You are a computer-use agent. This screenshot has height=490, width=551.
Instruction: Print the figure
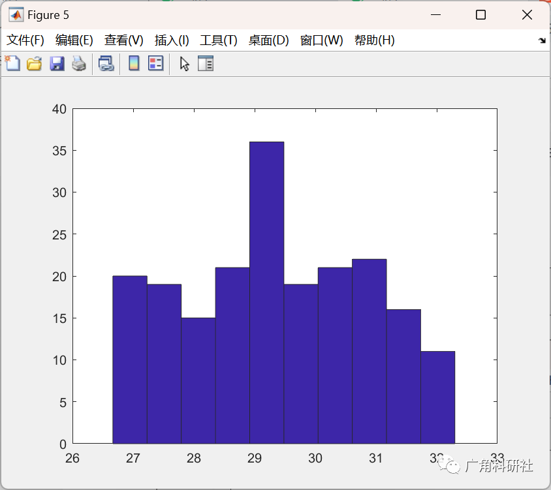[x=78, y=63]
